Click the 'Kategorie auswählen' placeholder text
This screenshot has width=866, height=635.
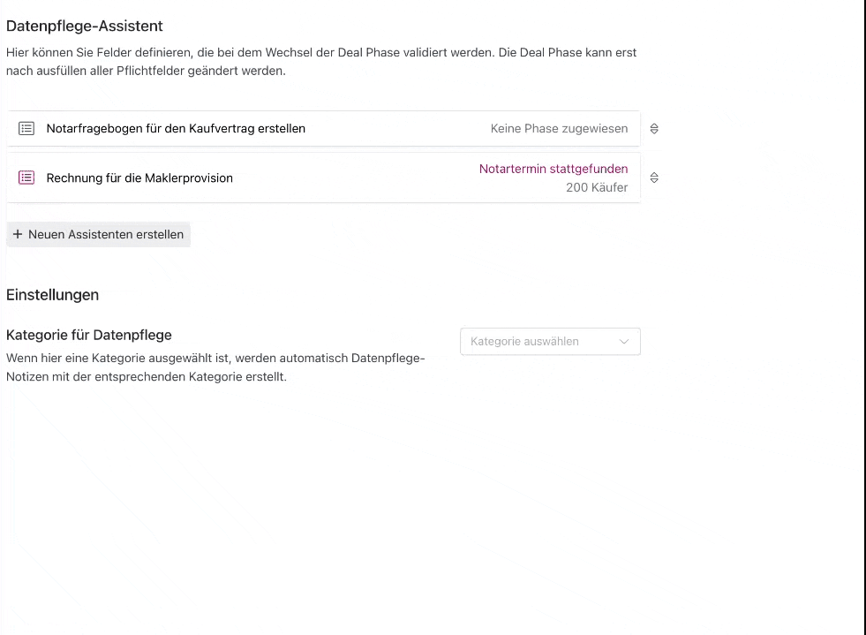[524, 342]
